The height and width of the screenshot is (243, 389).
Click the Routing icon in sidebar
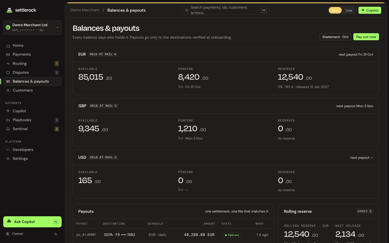(8, 64)
